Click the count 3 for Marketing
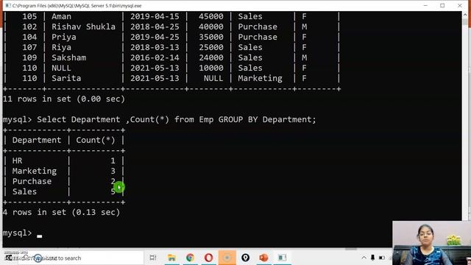This screenshot has height=265, width=471. (113, 172)
